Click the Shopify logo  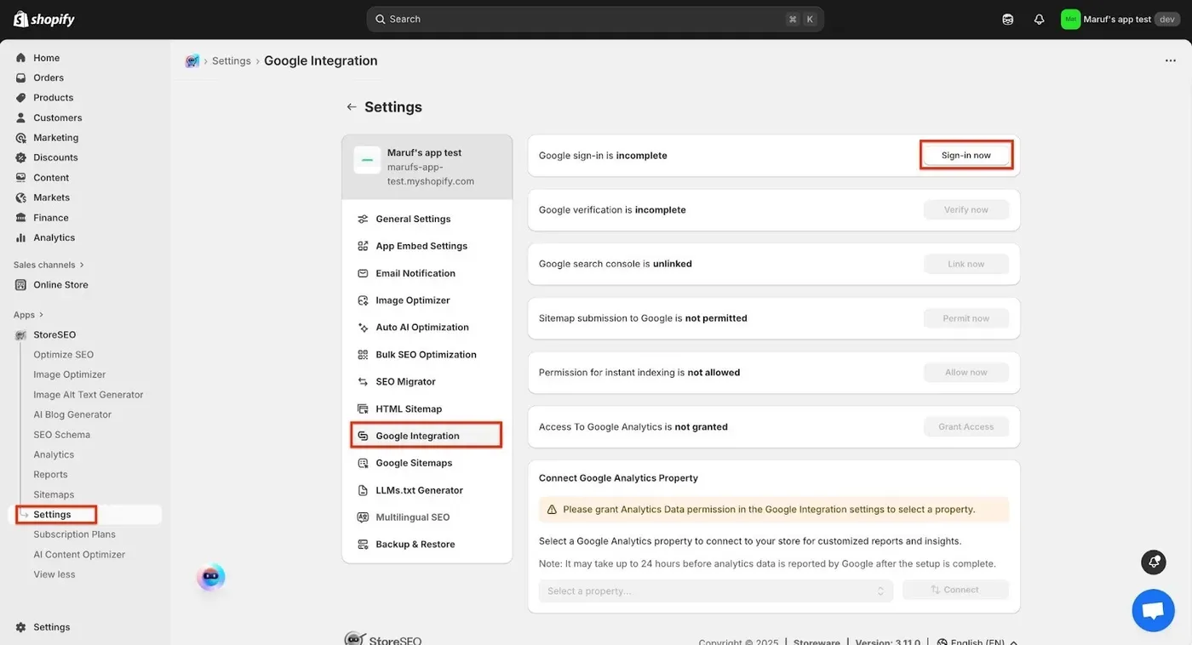pyautogui.click(x=44, y=19)
